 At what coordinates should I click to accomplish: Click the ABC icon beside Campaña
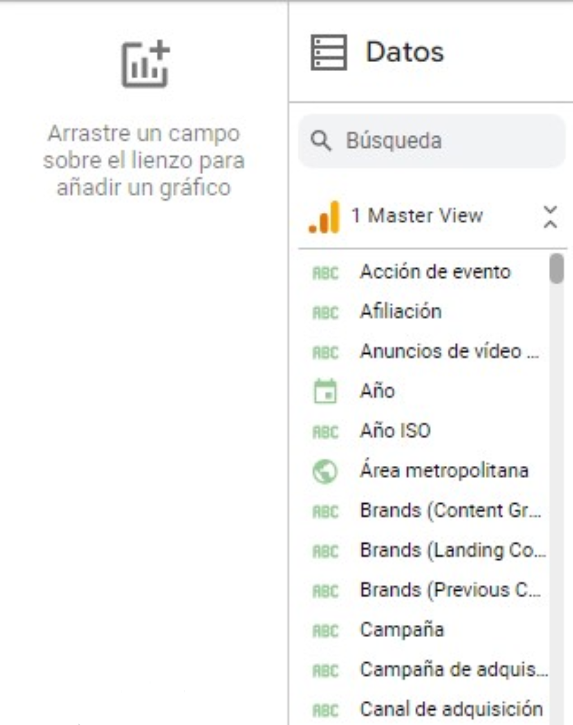tap(325, 630)
